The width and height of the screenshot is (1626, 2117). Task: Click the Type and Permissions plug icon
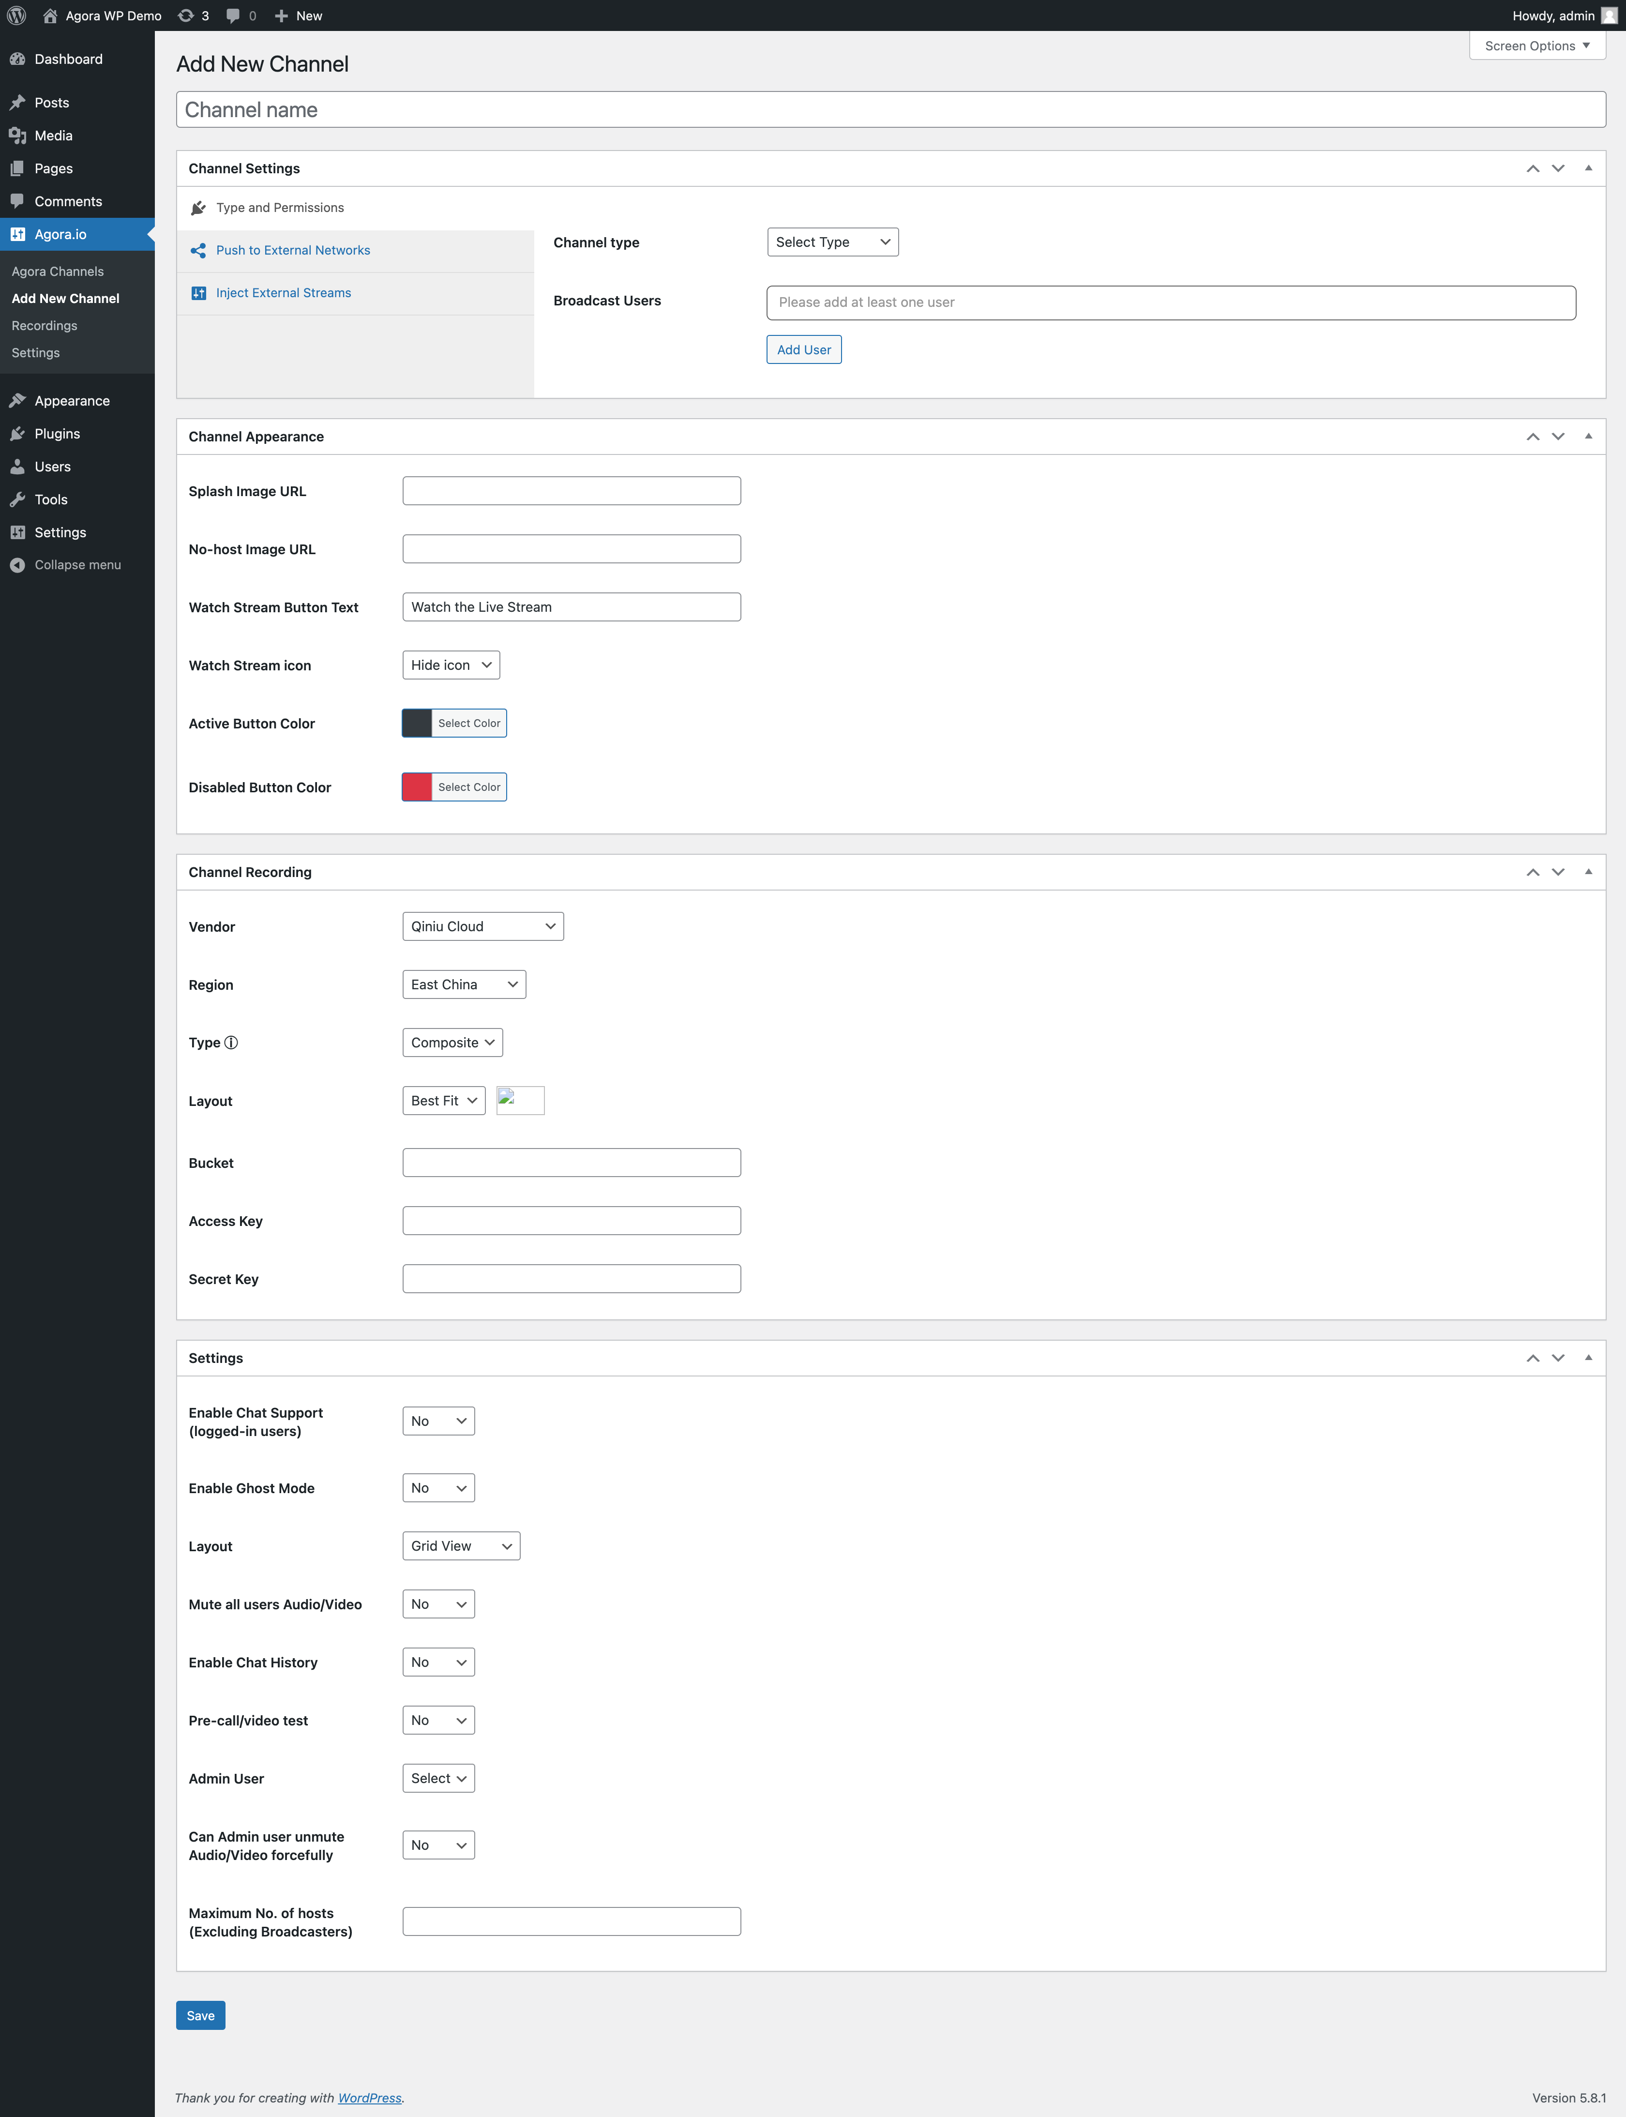pos(198,208)
